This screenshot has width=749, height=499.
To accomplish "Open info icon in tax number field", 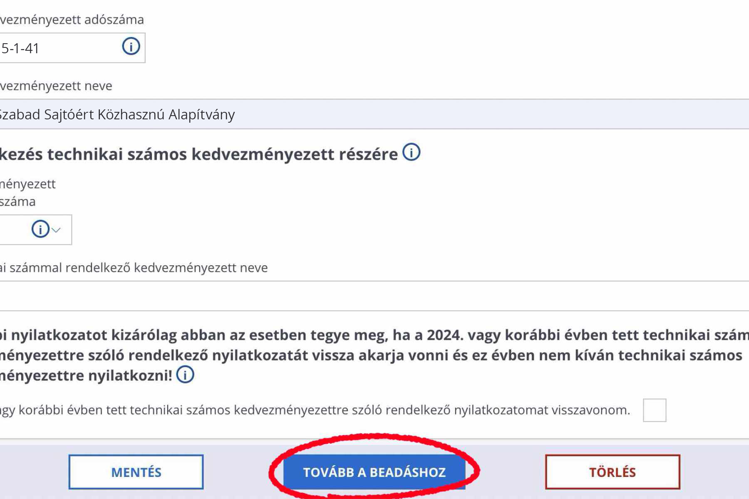I will coord(131,46).
